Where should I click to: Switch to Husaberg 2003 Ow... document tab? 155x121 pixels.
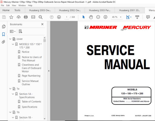[x=40, y=10]
